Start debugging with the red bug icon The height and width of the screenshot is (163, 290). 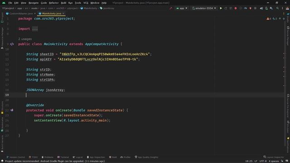(236, 8)
